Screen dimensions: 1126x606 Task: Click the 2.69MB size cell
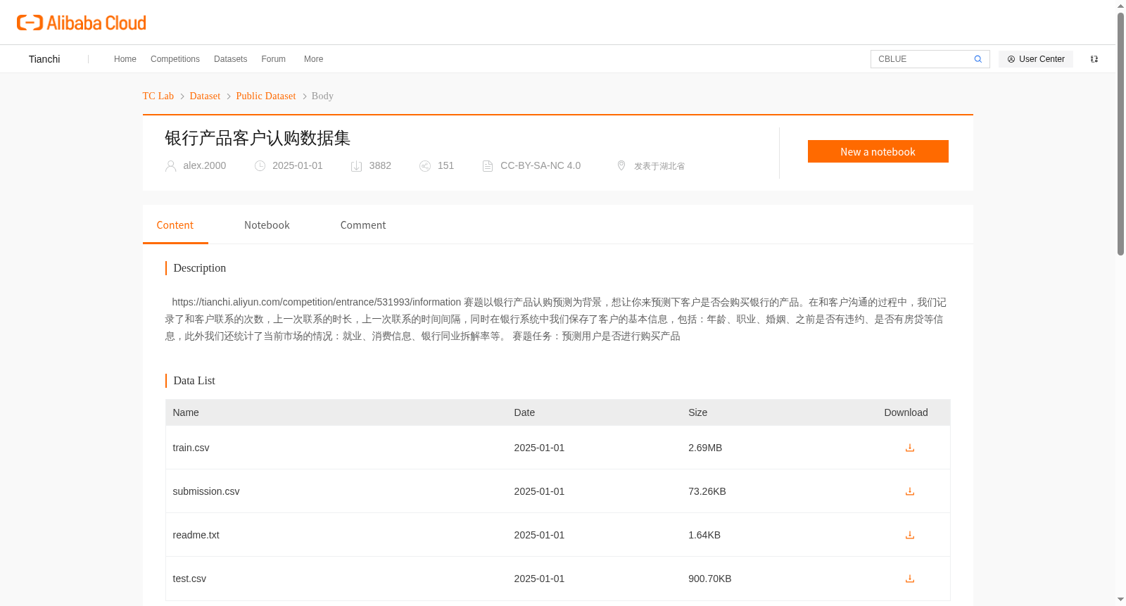pyautogui.click(x=705, y=448)
